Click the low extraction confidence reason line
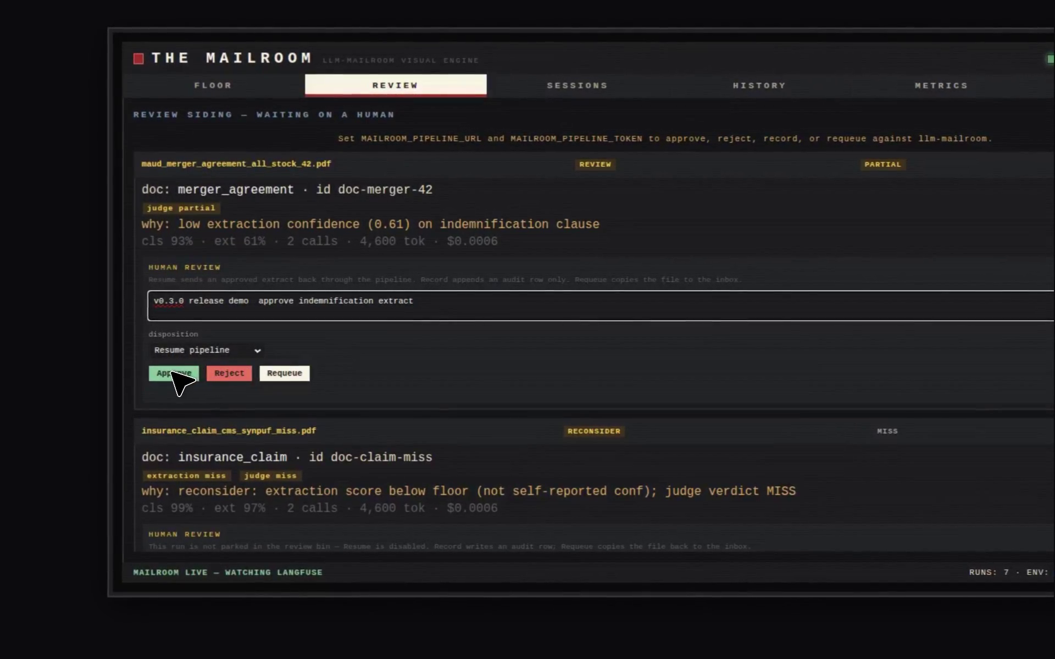Viewport: 1055px width, 659px height. point(370,224)
